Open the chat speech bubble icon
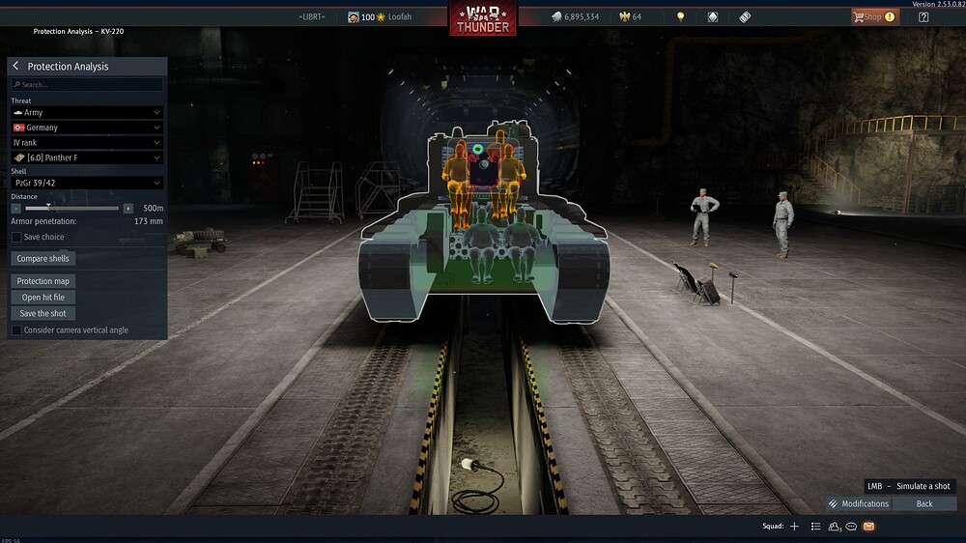Viewport: 966px width, 543px height. click(x=851, y=527)
